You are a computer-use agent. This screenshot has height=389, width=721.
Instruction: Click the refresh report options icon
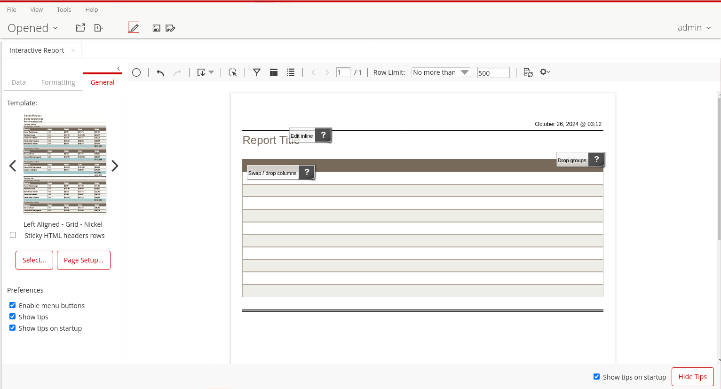(x=528, y=72)
